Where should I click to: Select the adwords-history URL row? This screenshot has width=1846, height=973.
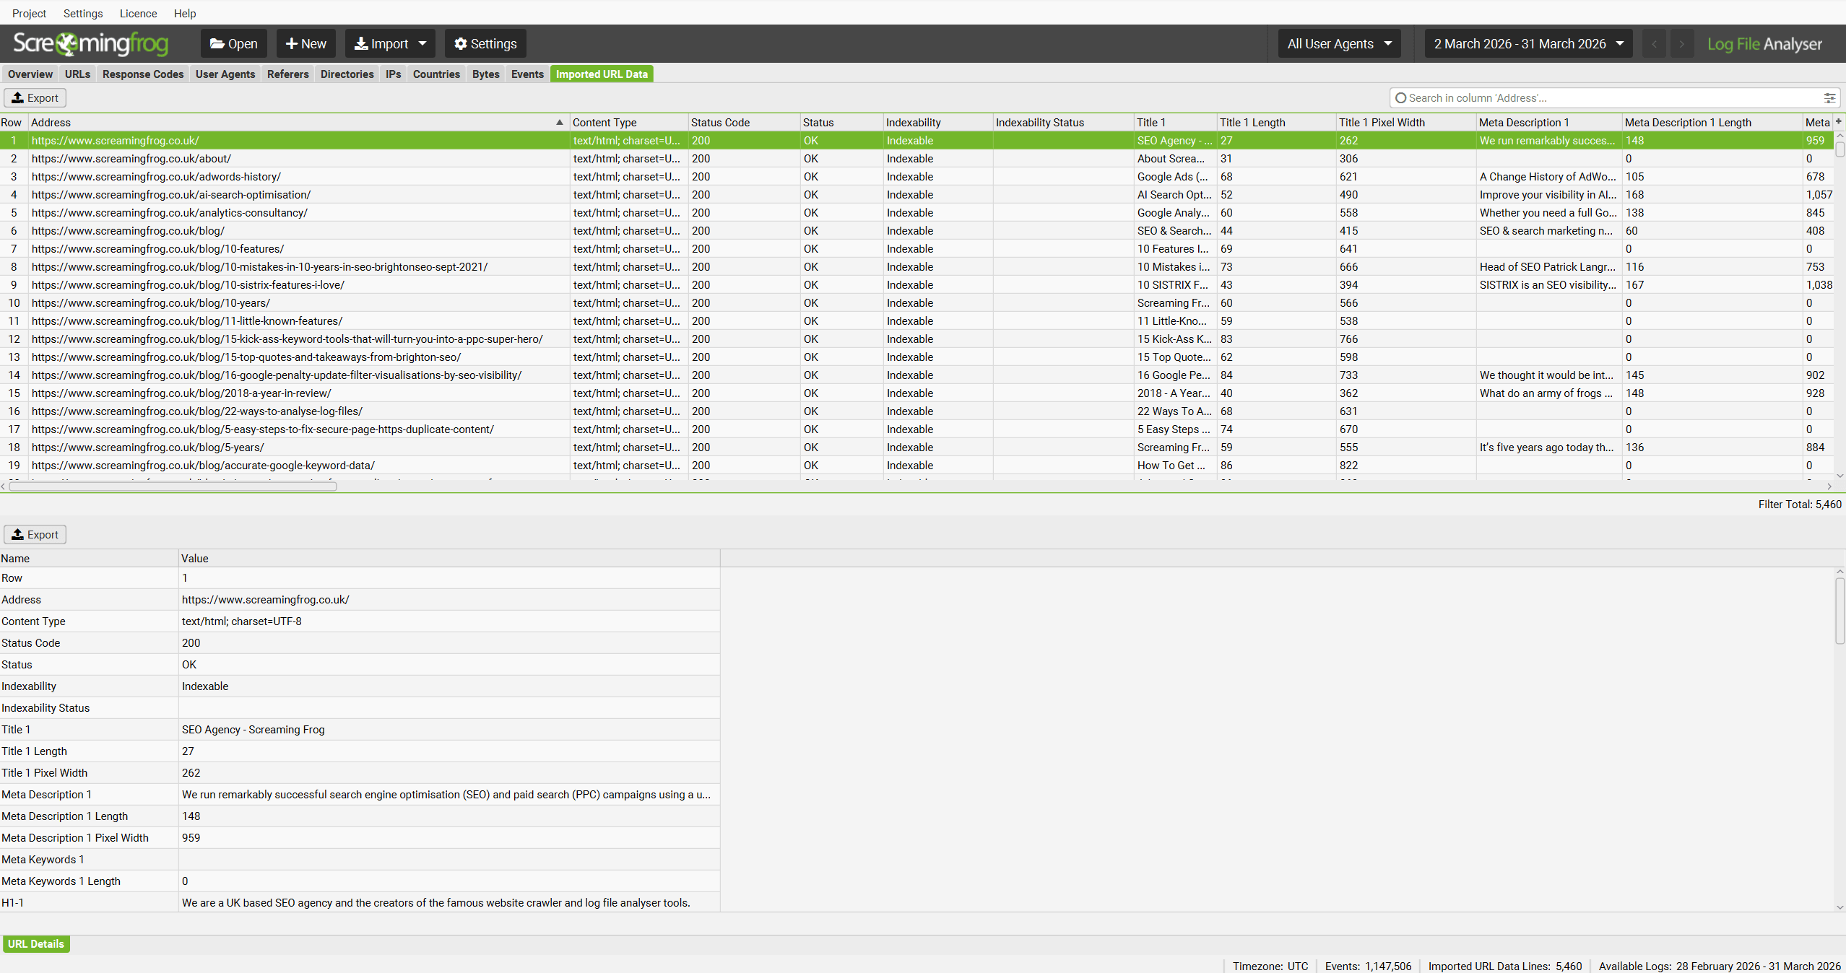coord(917,176)
